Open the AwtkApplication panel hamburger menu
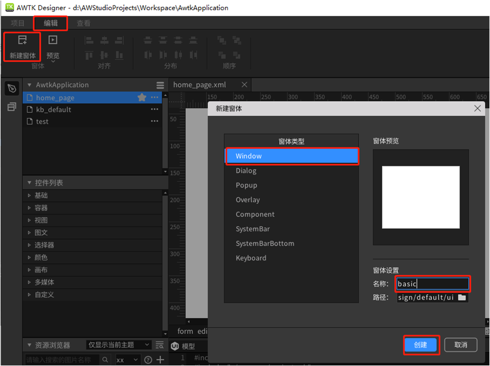Image resolution: width=490 pixels, height=366 pixels. 160,85
